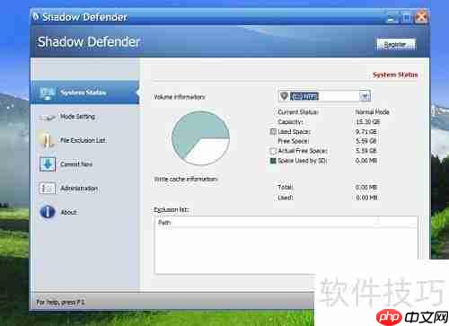The image size is (449, 326).
Task: Click the Capacity value 15.30 GB
Action: 368,122
